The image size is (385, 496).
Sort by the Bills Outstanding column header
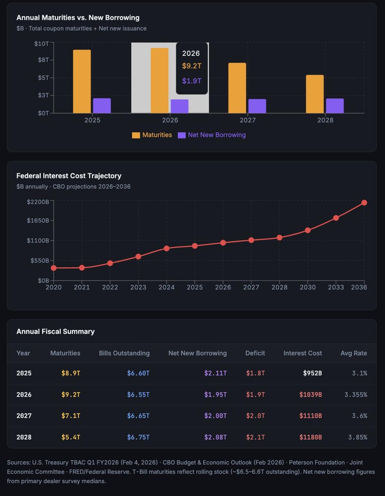click(x=124, y=353)
